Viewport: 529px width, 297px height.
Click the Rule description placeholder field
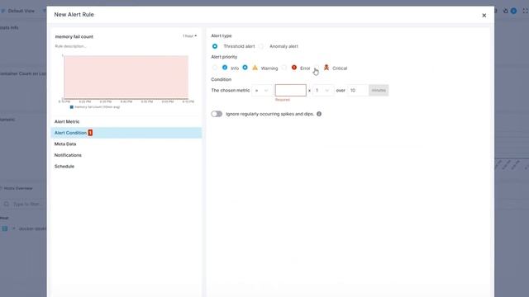coord(71,46)
